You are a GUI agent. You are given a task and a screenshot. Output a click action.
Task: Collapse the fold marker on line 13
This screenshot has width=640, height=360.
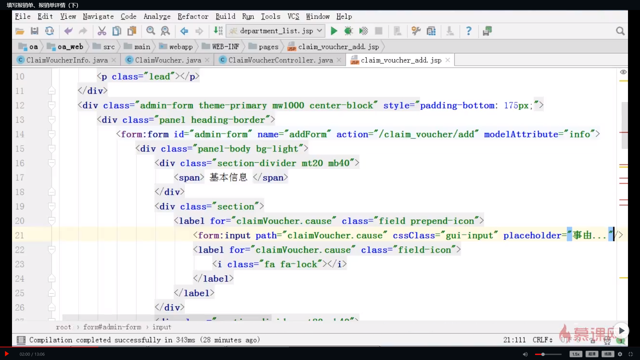coord(51,120)
